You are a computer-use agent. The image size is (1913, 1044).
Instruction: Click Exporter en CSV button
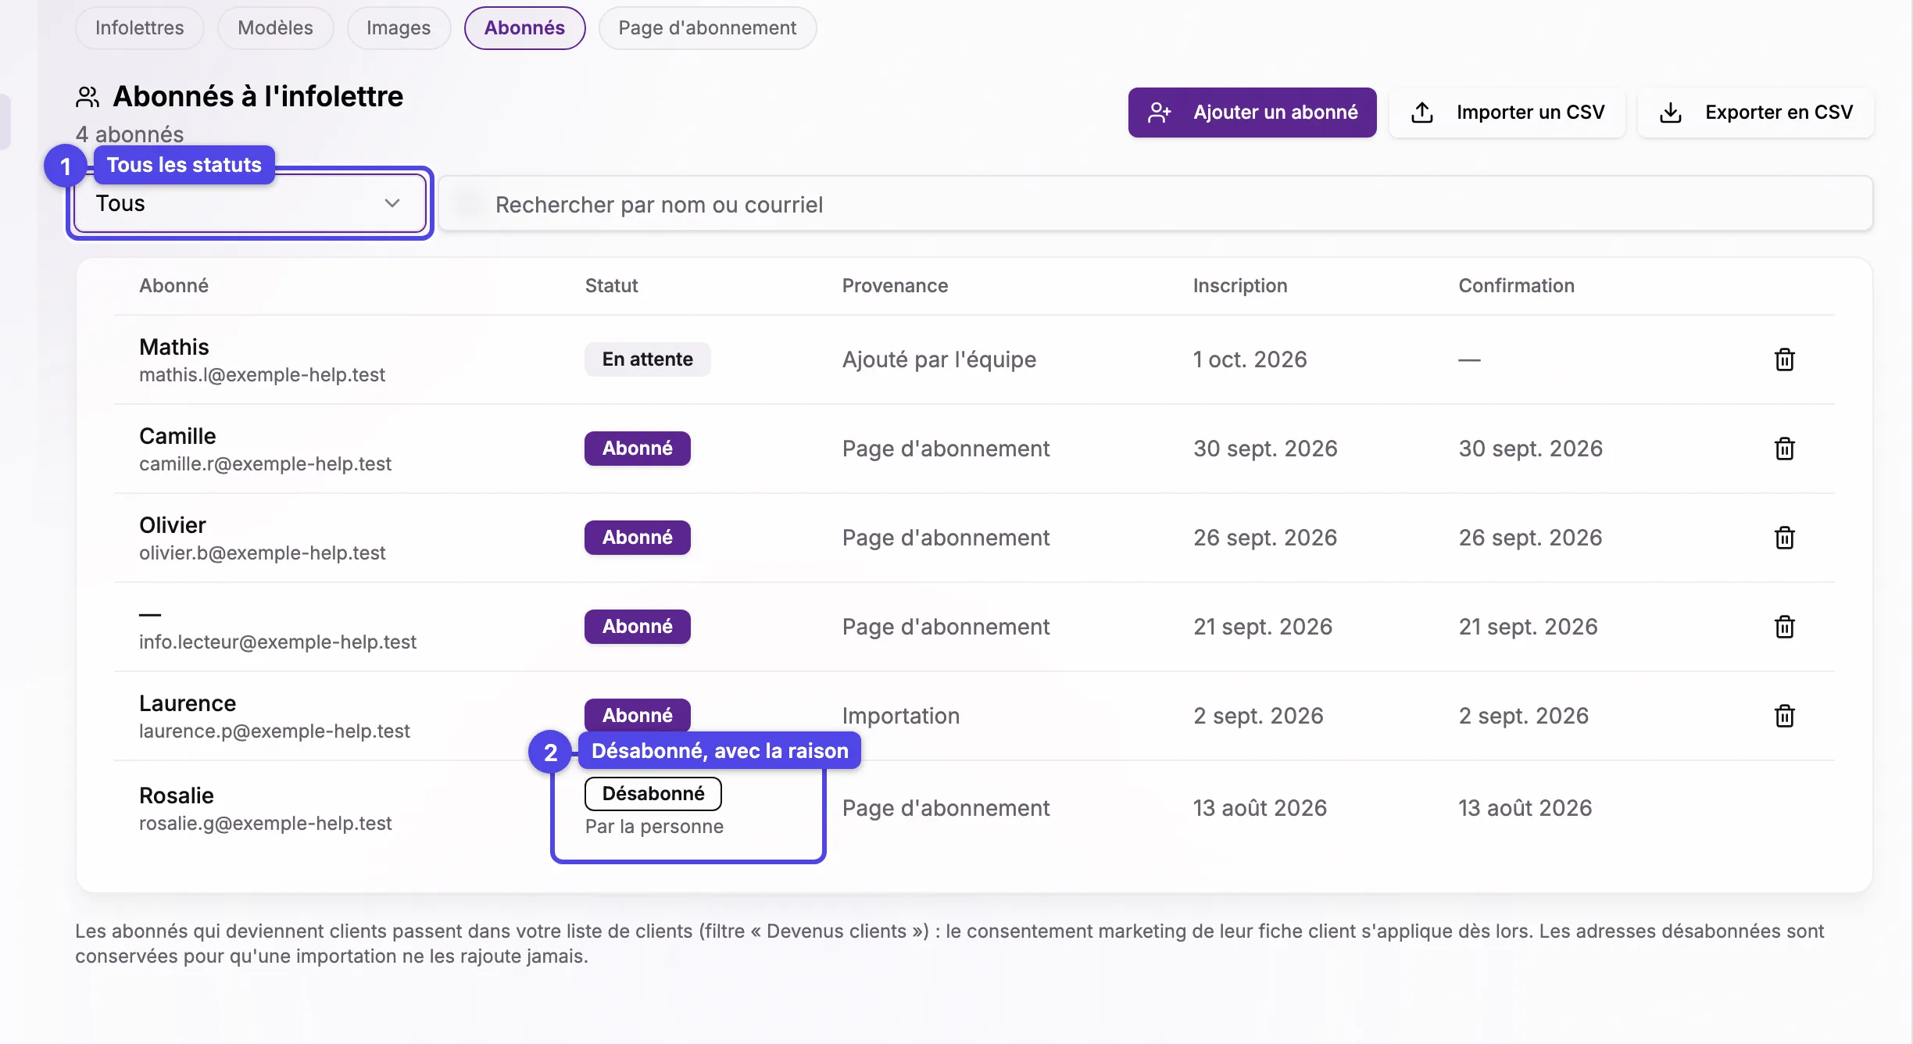click(x=1755, y=113)
